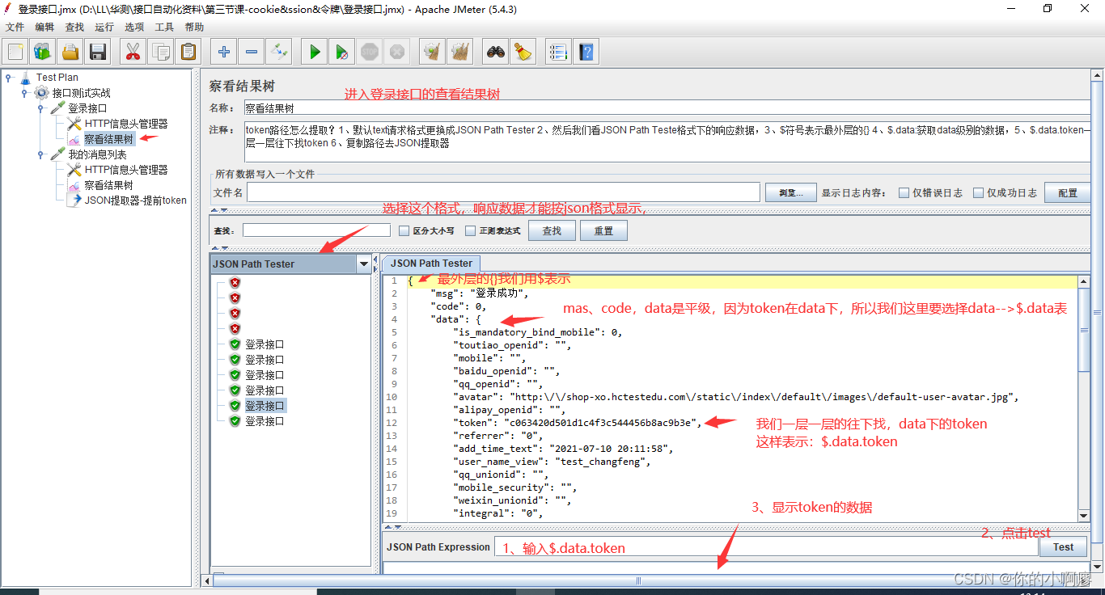
Task: Click the JSON Path Expression input field
Action: 767,547
